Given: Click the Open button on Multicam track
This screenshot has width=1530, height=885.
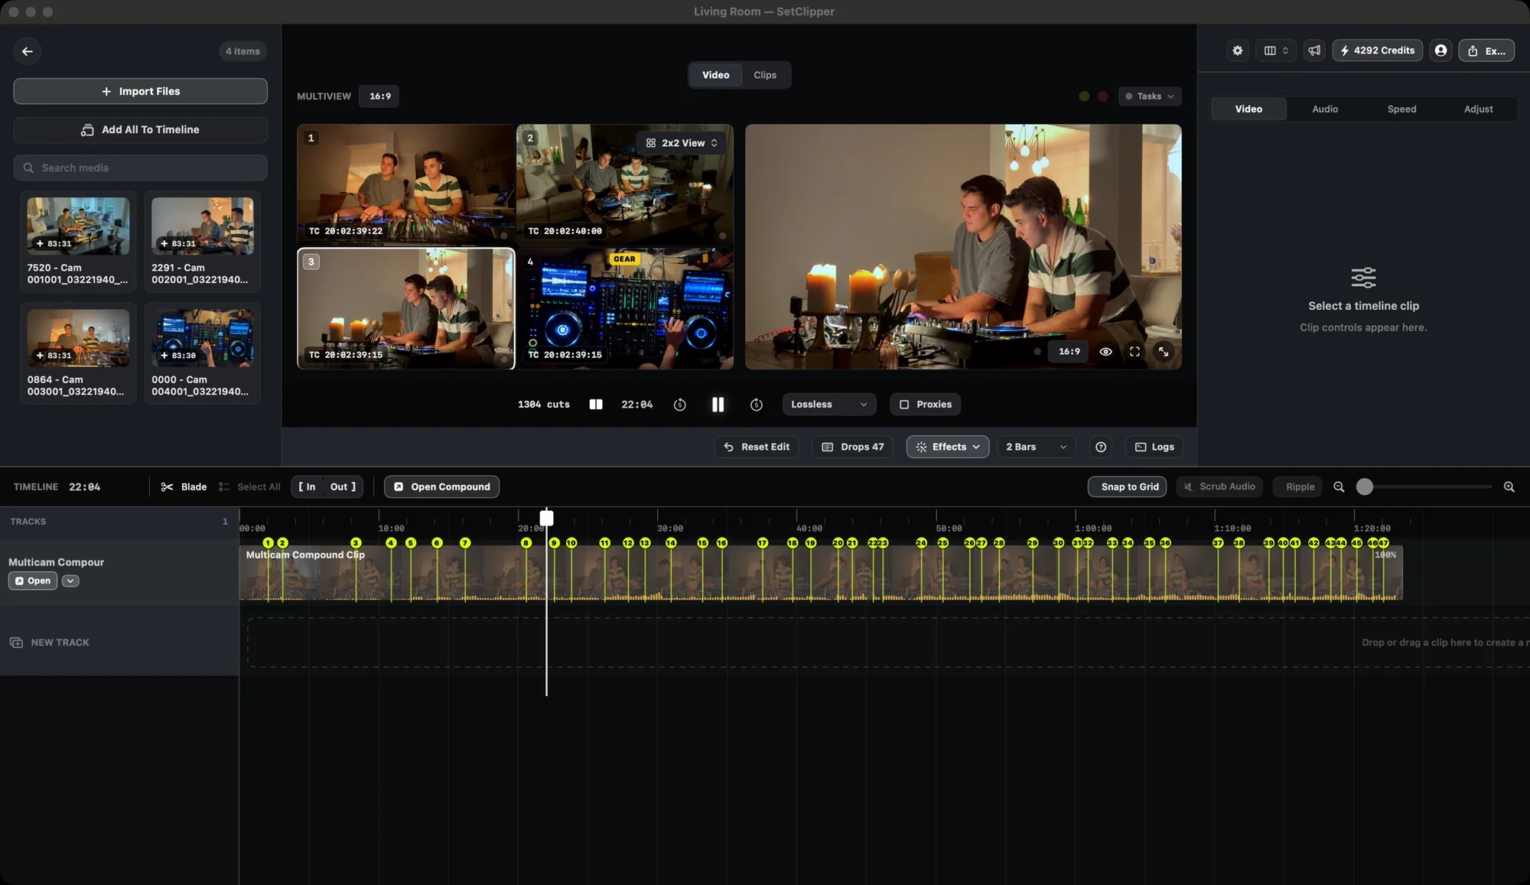Looking at the screenshot, I should 33,581.
